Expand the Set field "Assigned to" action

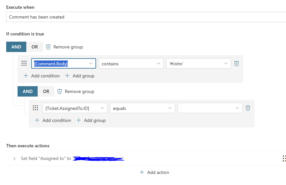point(14,159)
